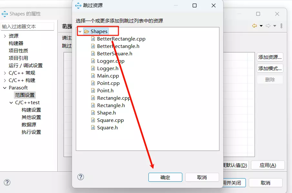Expand the C/C++ 构建 node
This screenshot has height=193, width=292.
point(5,80)
